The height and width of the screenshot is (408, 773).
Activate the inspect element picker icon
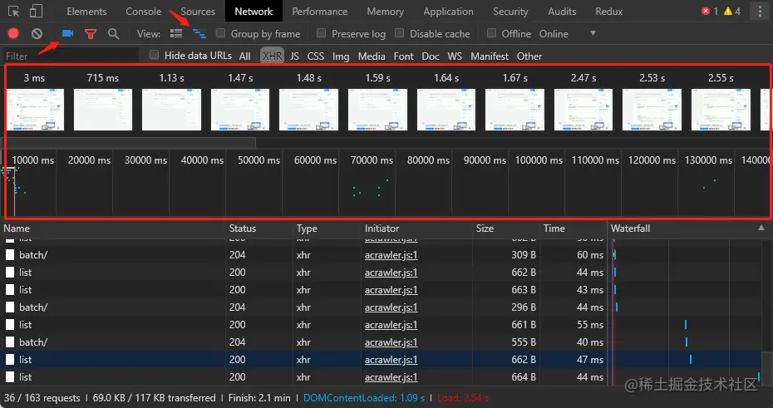(x=13, y=12)
